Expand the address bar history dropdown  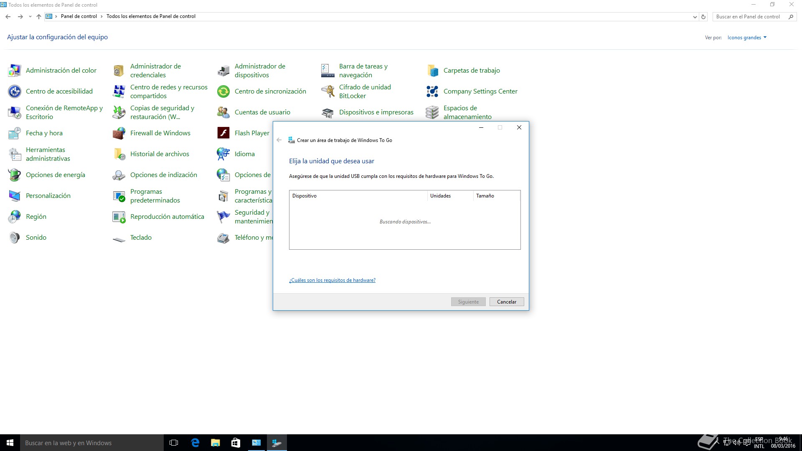coord(695,17)
